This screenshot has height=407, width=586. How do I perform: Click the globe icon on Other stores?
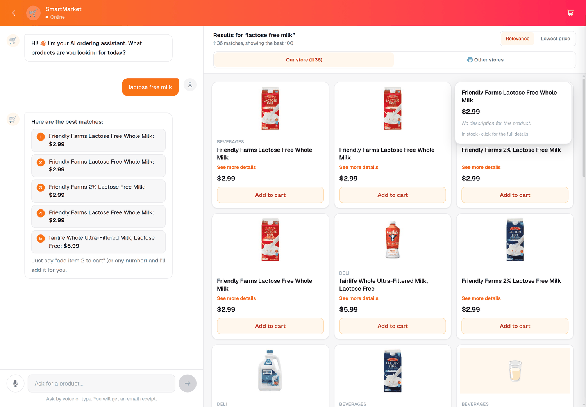click(x=470, y=60)
